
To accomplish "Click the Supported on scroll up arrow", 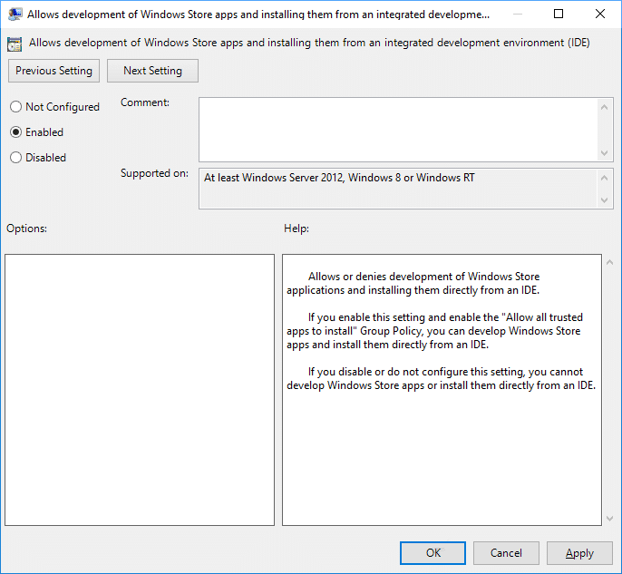I will (606, 177).
